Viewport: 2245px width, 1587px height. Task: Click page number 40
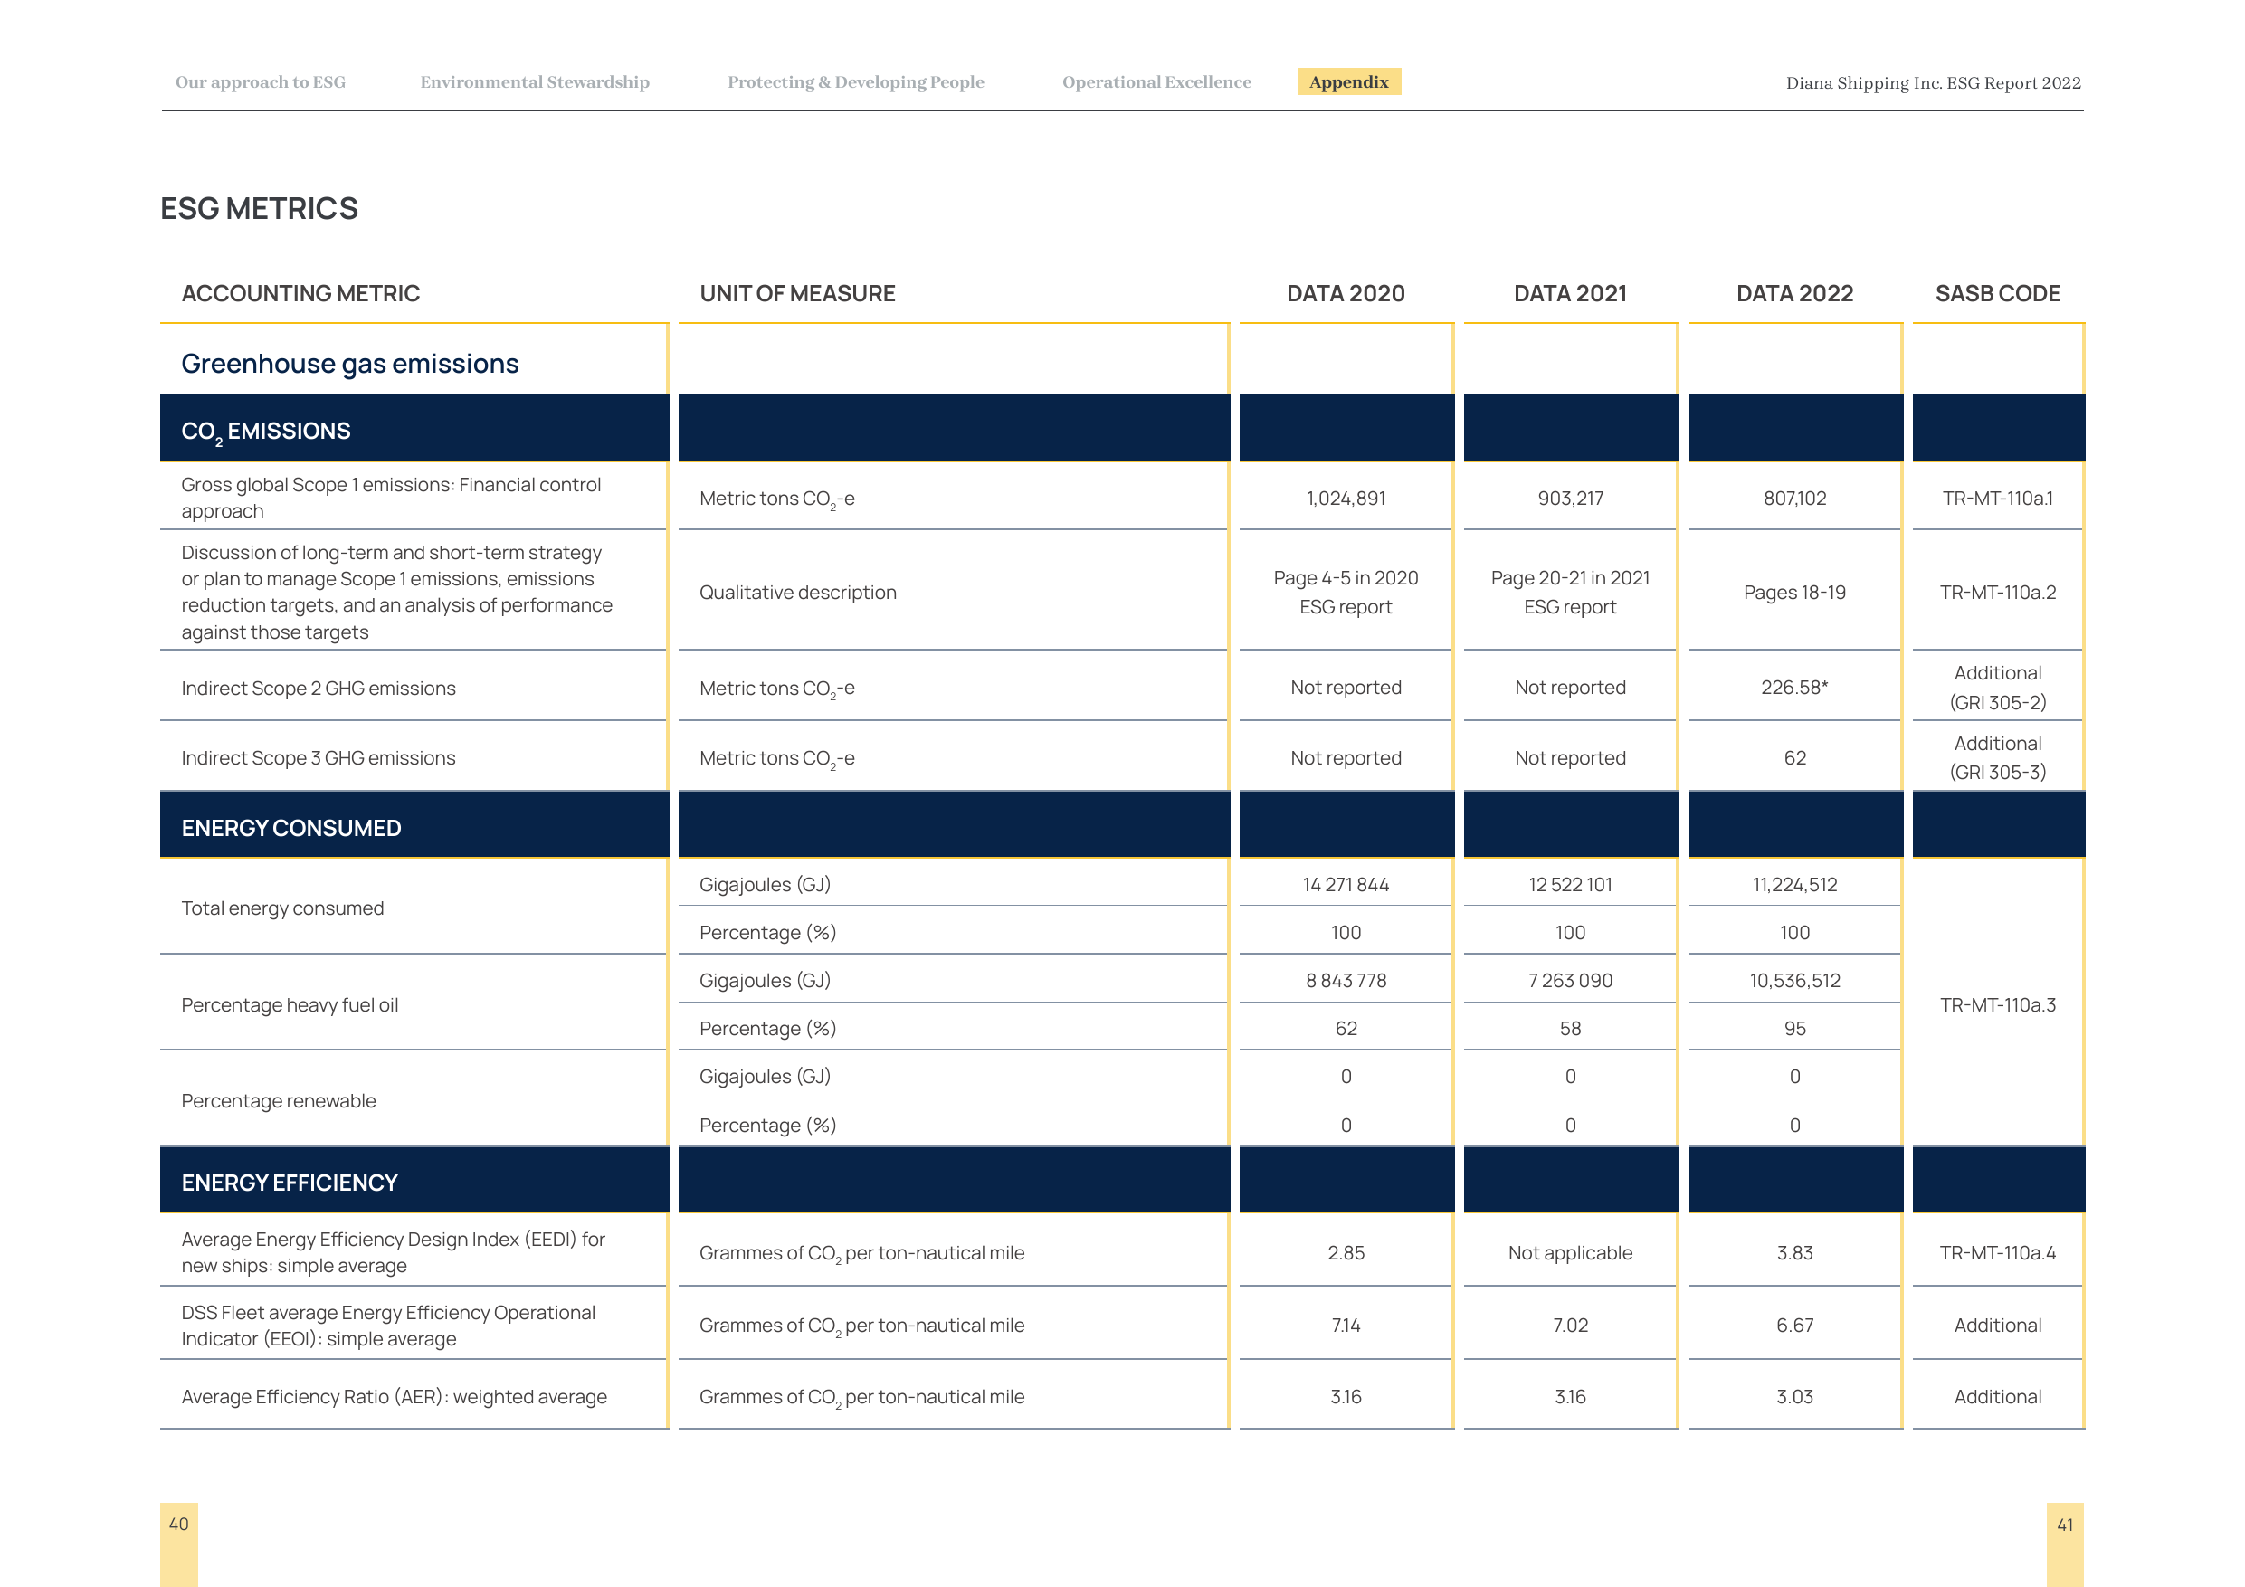[179, 1525]
